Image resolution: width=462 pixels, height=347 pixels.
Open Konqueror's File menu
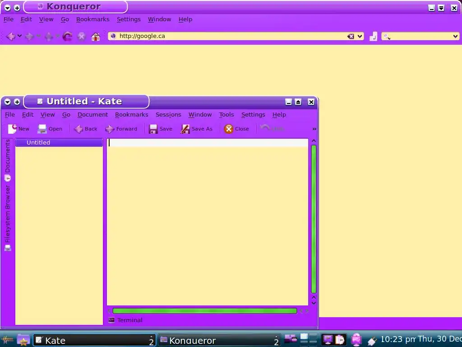9,19
